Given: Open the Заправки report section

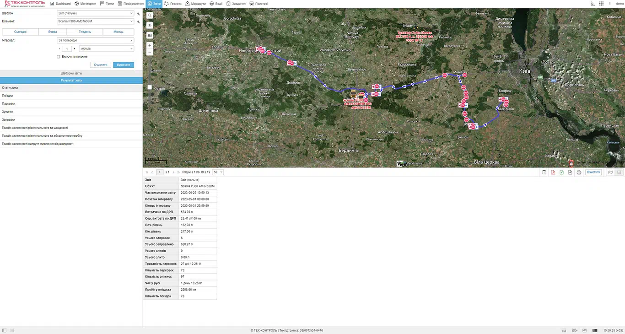Looking at the screenshot, I should tap(71, 120).
